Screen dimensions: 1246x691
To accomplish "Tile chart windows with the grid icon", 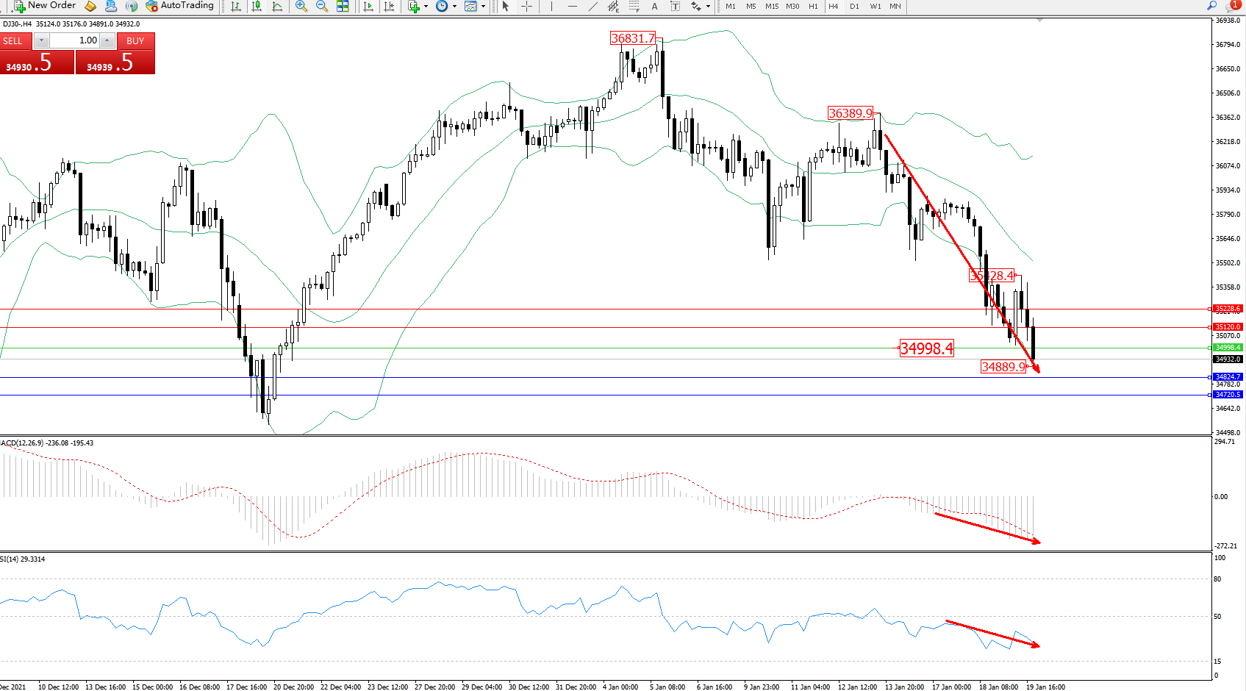I will click(343, 6).
